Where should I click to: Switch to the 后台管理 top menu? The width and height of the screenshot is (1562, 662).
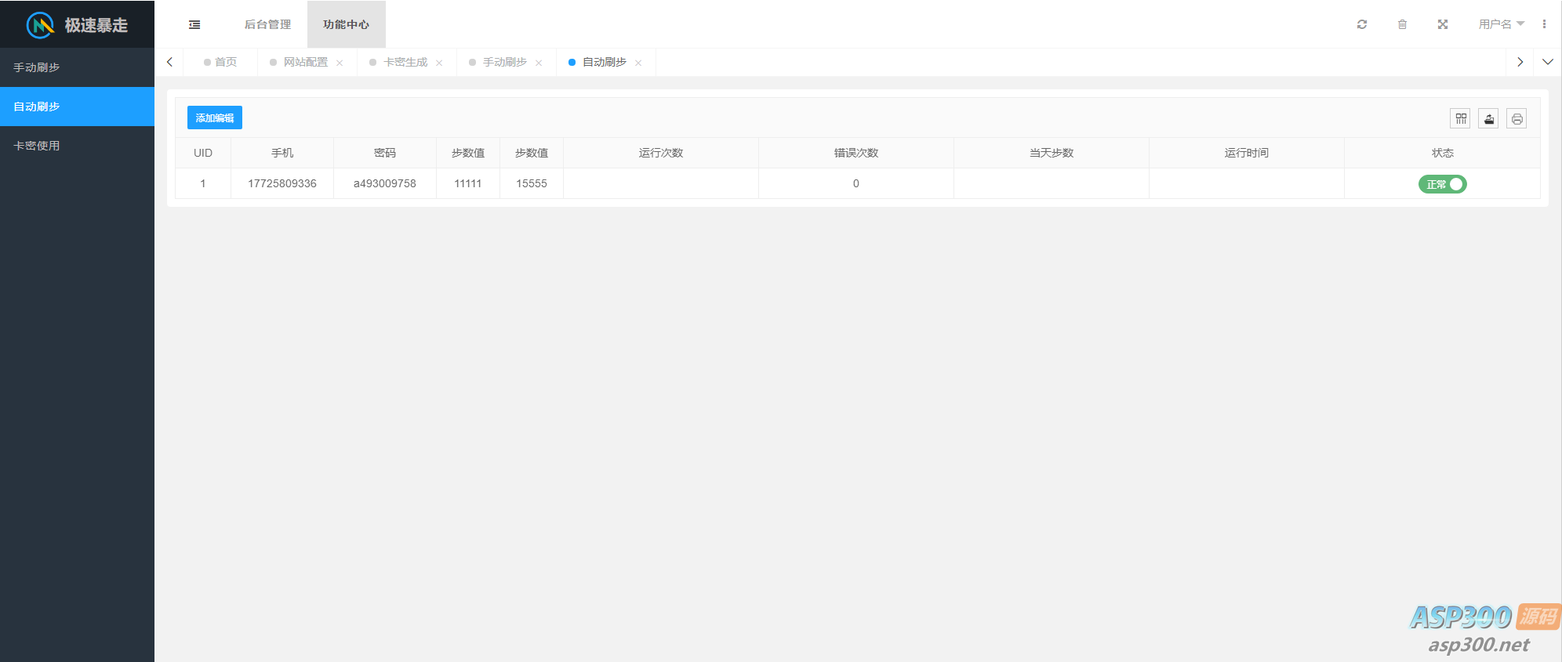(x=267, y=24)
